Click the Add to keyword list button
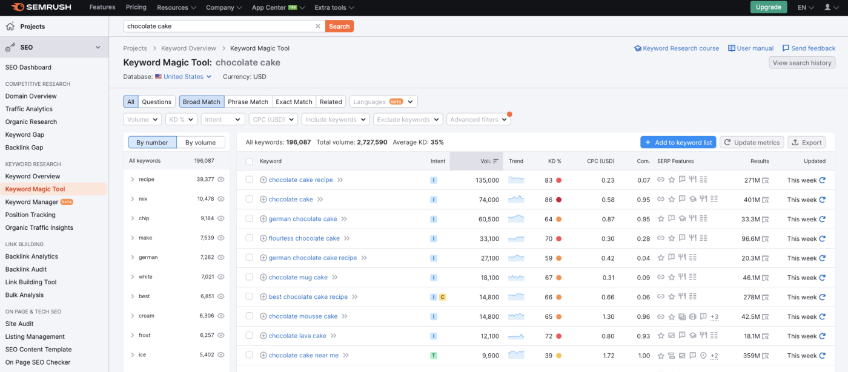Image resolution: width=848 pixels, height=372 pixels. pyautogui.click(x=678, y=142)
